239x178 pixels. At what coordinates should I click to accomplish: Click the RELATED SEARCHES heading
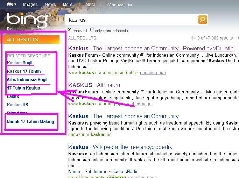coord(29,56)
